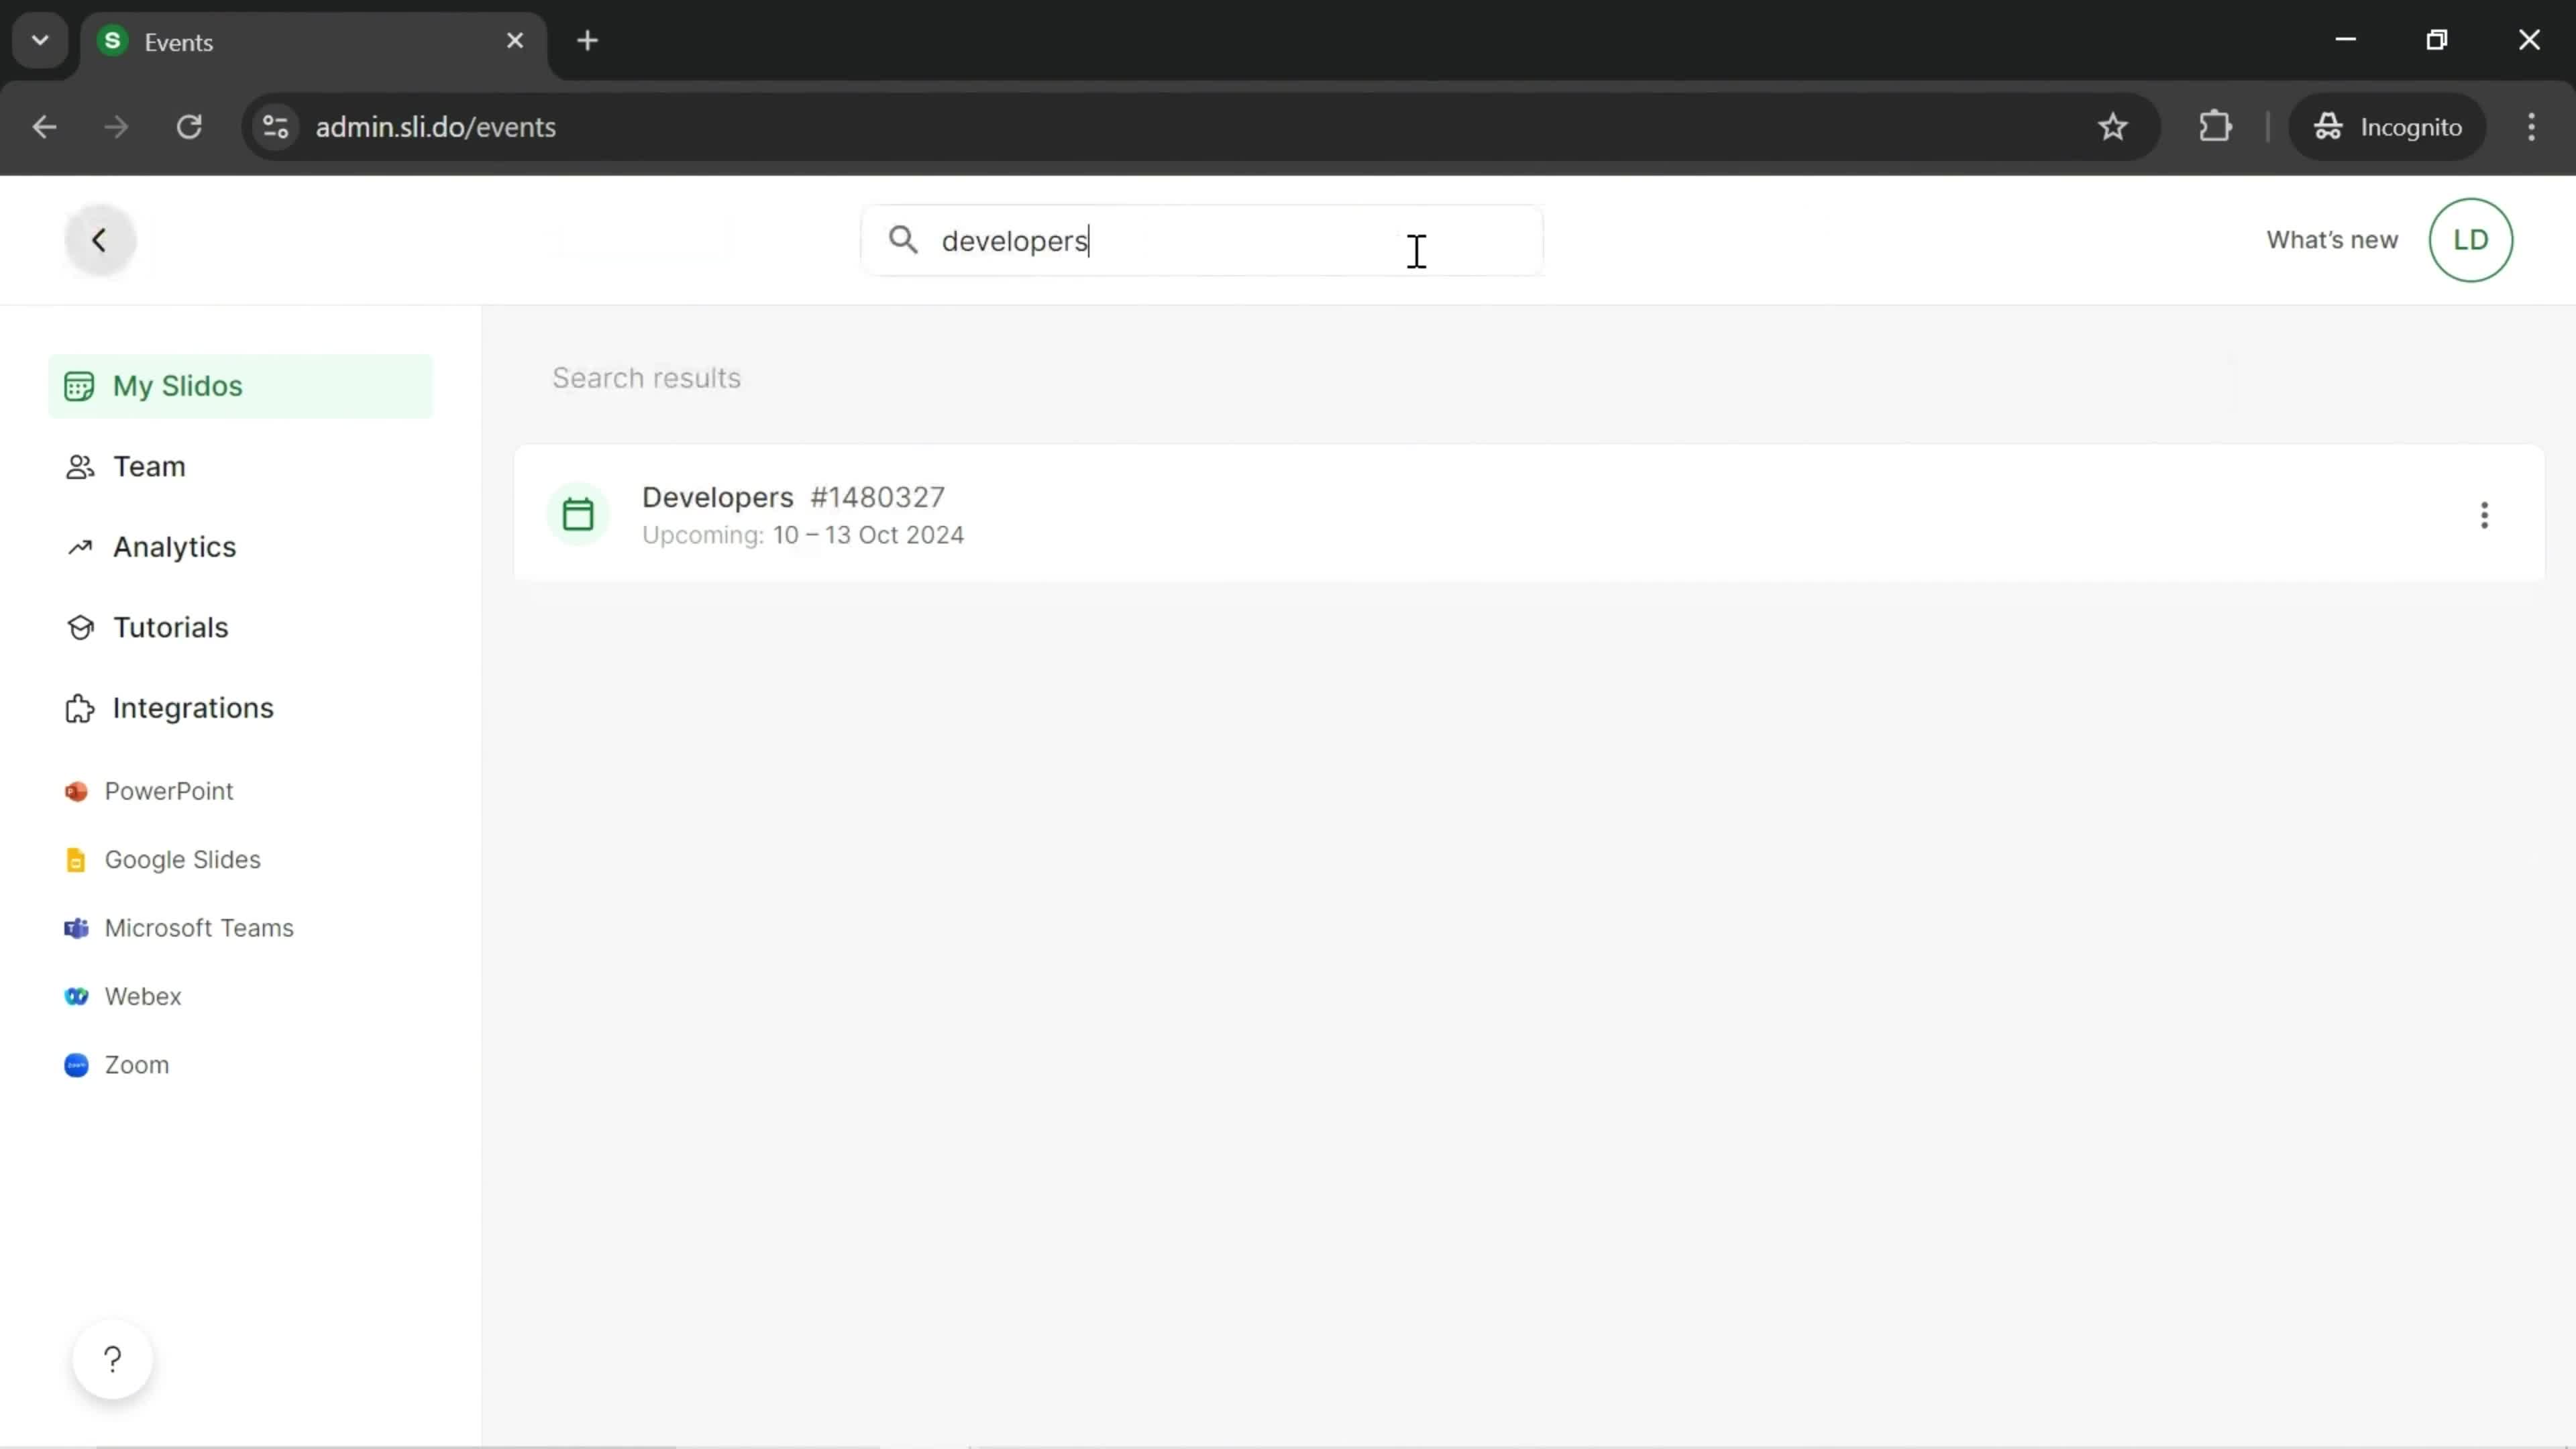Open the Integrations sidebar icon

[78, 708]
